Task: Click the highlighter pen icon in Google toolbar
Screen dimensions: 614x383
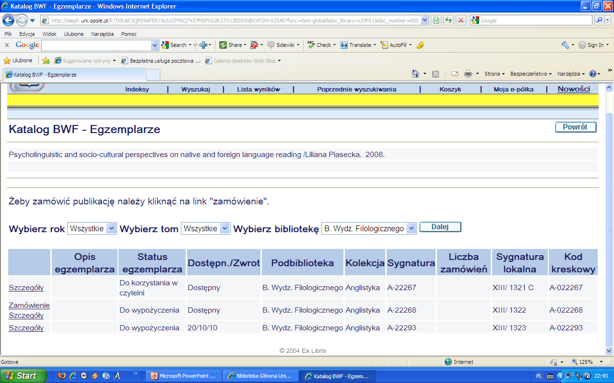Action: 420,45
